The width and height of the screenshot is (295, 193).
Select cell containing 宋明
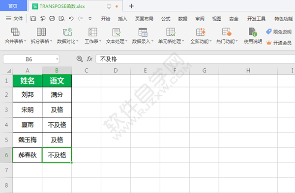[28, 110]
